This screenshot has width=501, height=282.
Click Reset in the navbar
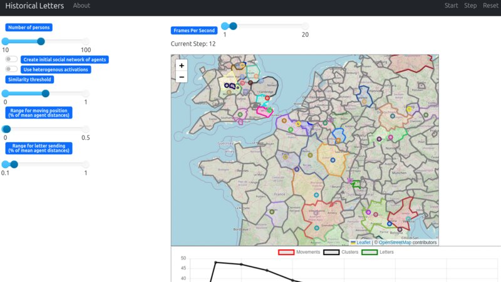490,6
